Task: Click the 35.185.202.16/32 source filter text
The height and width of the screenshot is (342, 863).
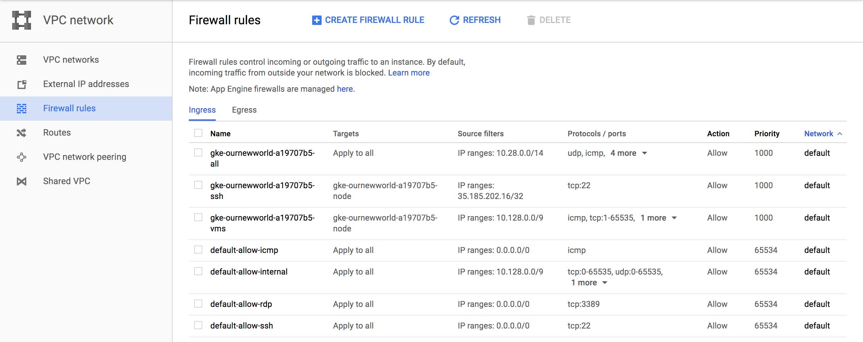Action: (490, 196)
